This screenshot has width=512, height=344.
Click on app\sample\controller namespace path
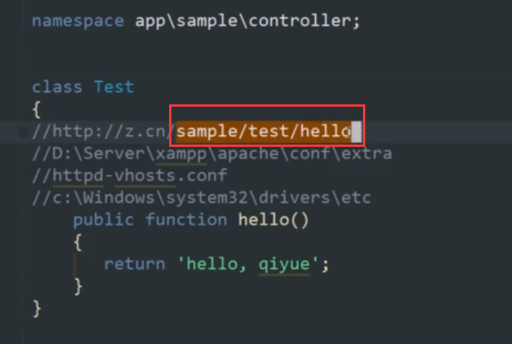[243, 21]
